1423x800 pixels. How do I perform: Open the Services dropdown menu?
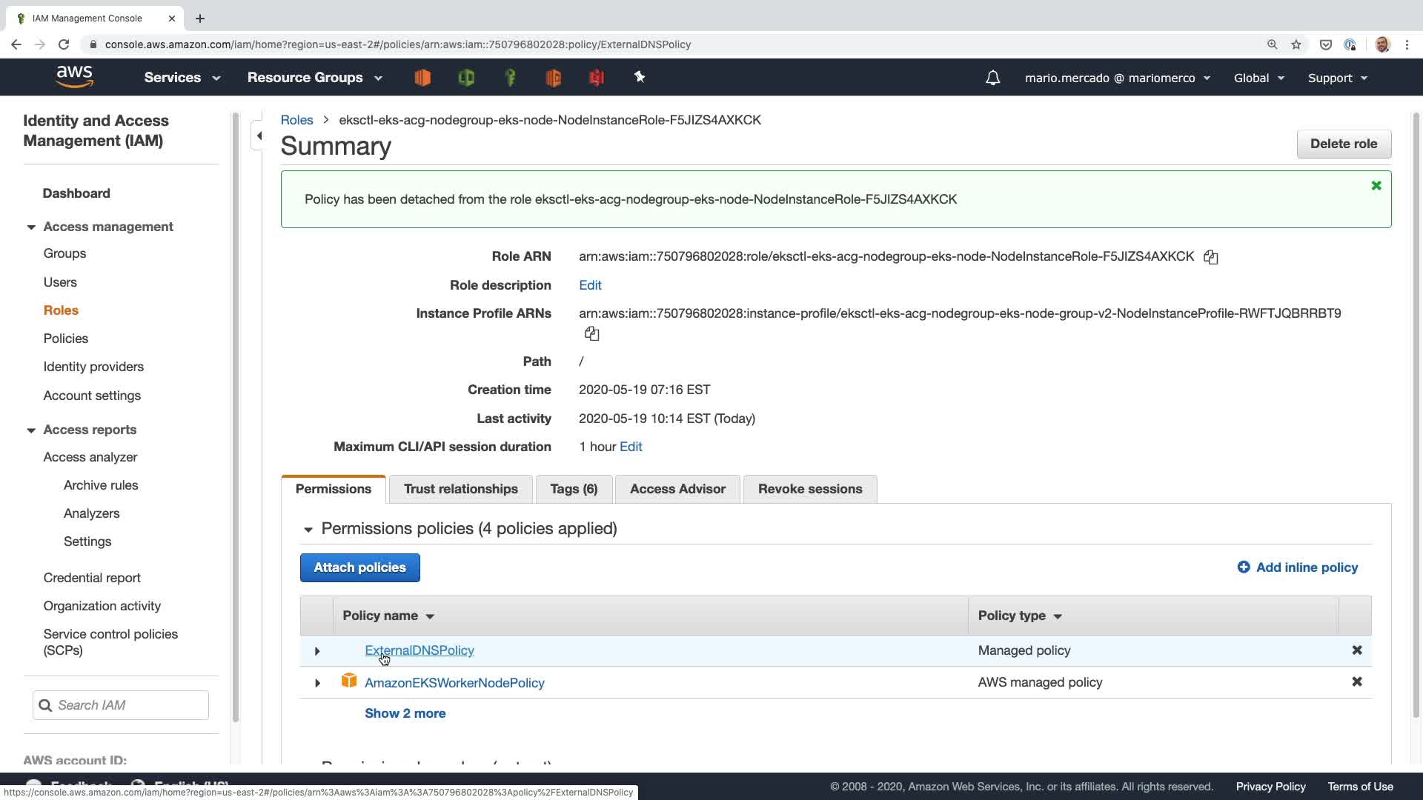[182, 78]
